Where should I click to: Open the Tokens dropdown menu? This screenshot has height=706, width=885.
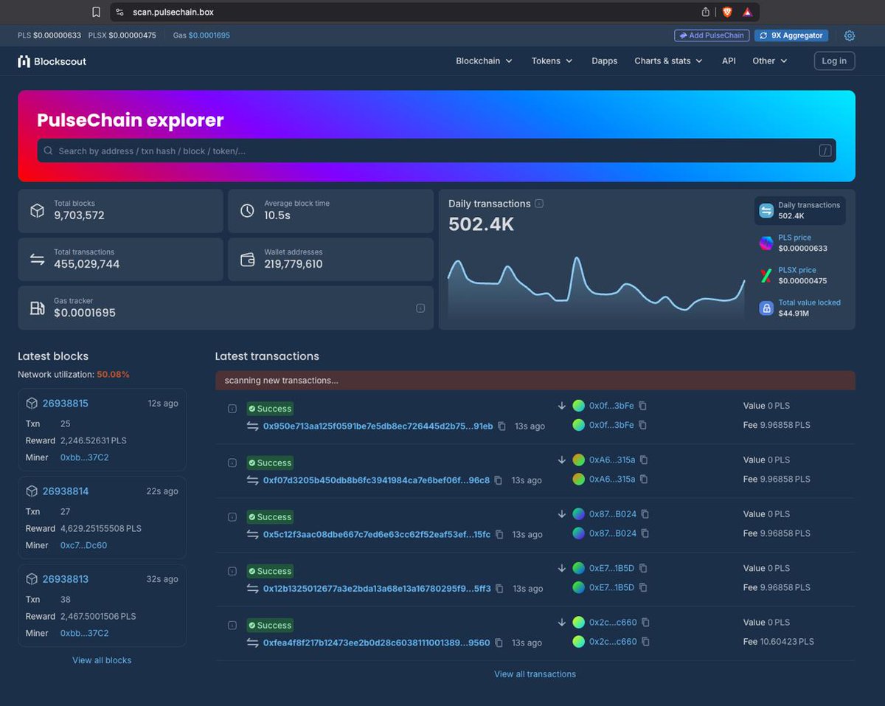pyautogui.click(x=552, y=61)
